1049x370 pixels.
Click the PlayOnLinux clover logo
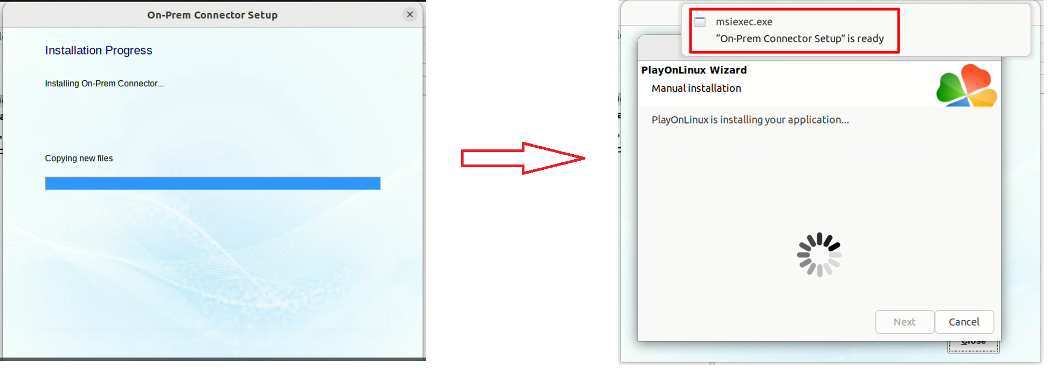(x=967, y=85)
